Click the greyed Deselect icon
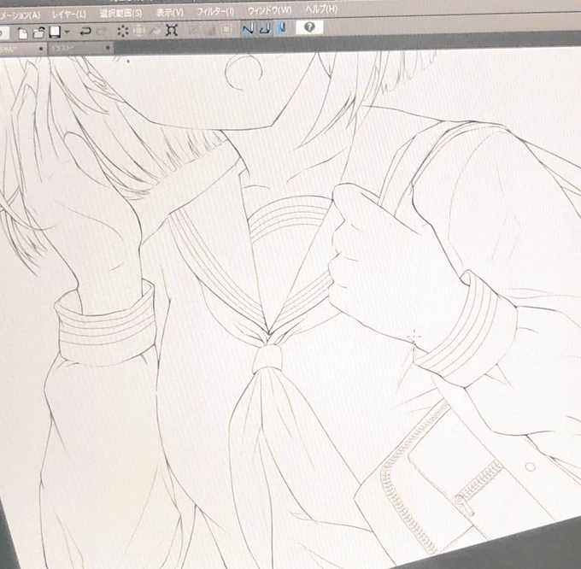This screenshot has height=569, width=581. click(193, 30)
